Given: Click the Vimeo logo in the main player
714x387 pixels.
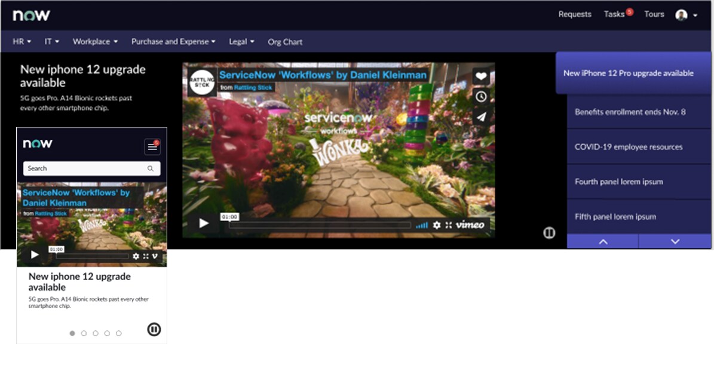Looking at the screenshot, I should 470,225.
